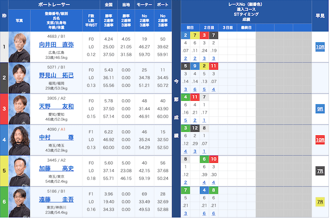330x219 pixels.
Task: Click photo of lane 1 racer 向井田
Action: [20, 47]
